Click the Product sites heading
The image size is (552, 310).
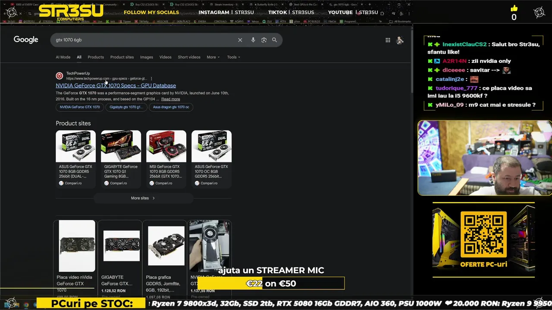[x=73, y=124]
